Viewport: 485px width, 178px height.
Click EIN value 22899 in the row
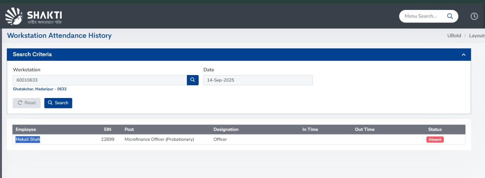pos(108,139)
